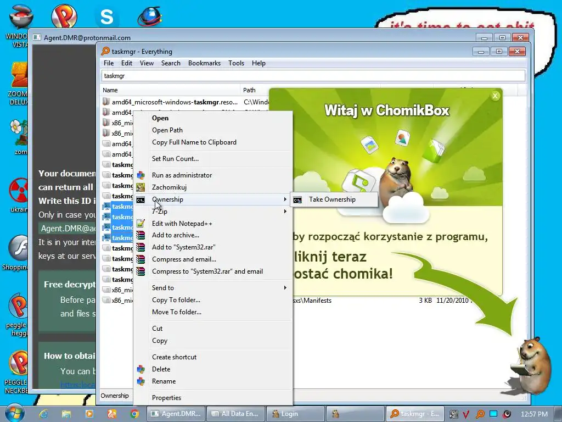Viewport: 562px width, 422px height.
Task: Open the Skype desktop shortcut
Action: coord(106,16)
